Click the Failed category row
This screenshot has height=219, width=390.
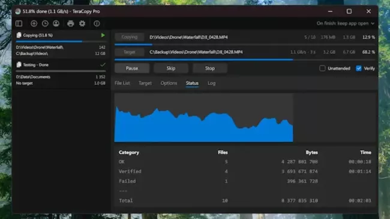pyautogui.click(x=245, y=181)
